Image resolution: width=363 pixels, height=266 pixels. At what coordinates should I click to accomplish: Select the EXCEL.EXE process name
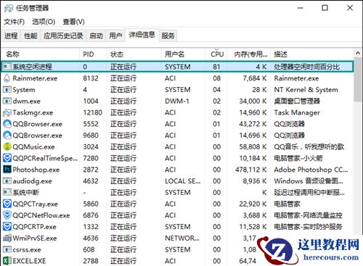(29, 261)
